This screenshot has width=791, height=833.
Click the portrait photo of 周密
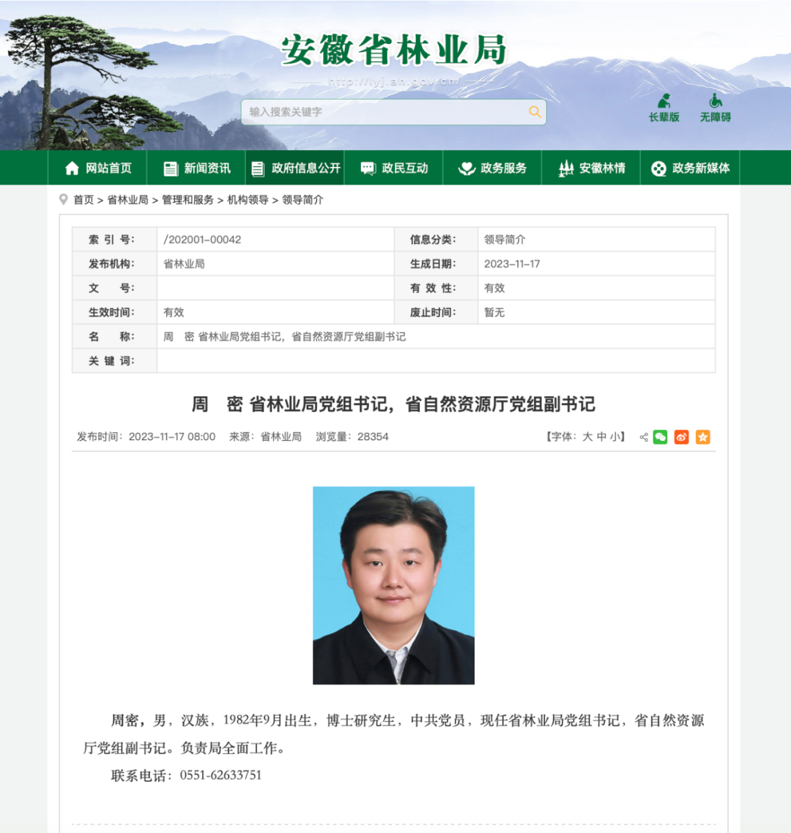[x=393, y=585]
